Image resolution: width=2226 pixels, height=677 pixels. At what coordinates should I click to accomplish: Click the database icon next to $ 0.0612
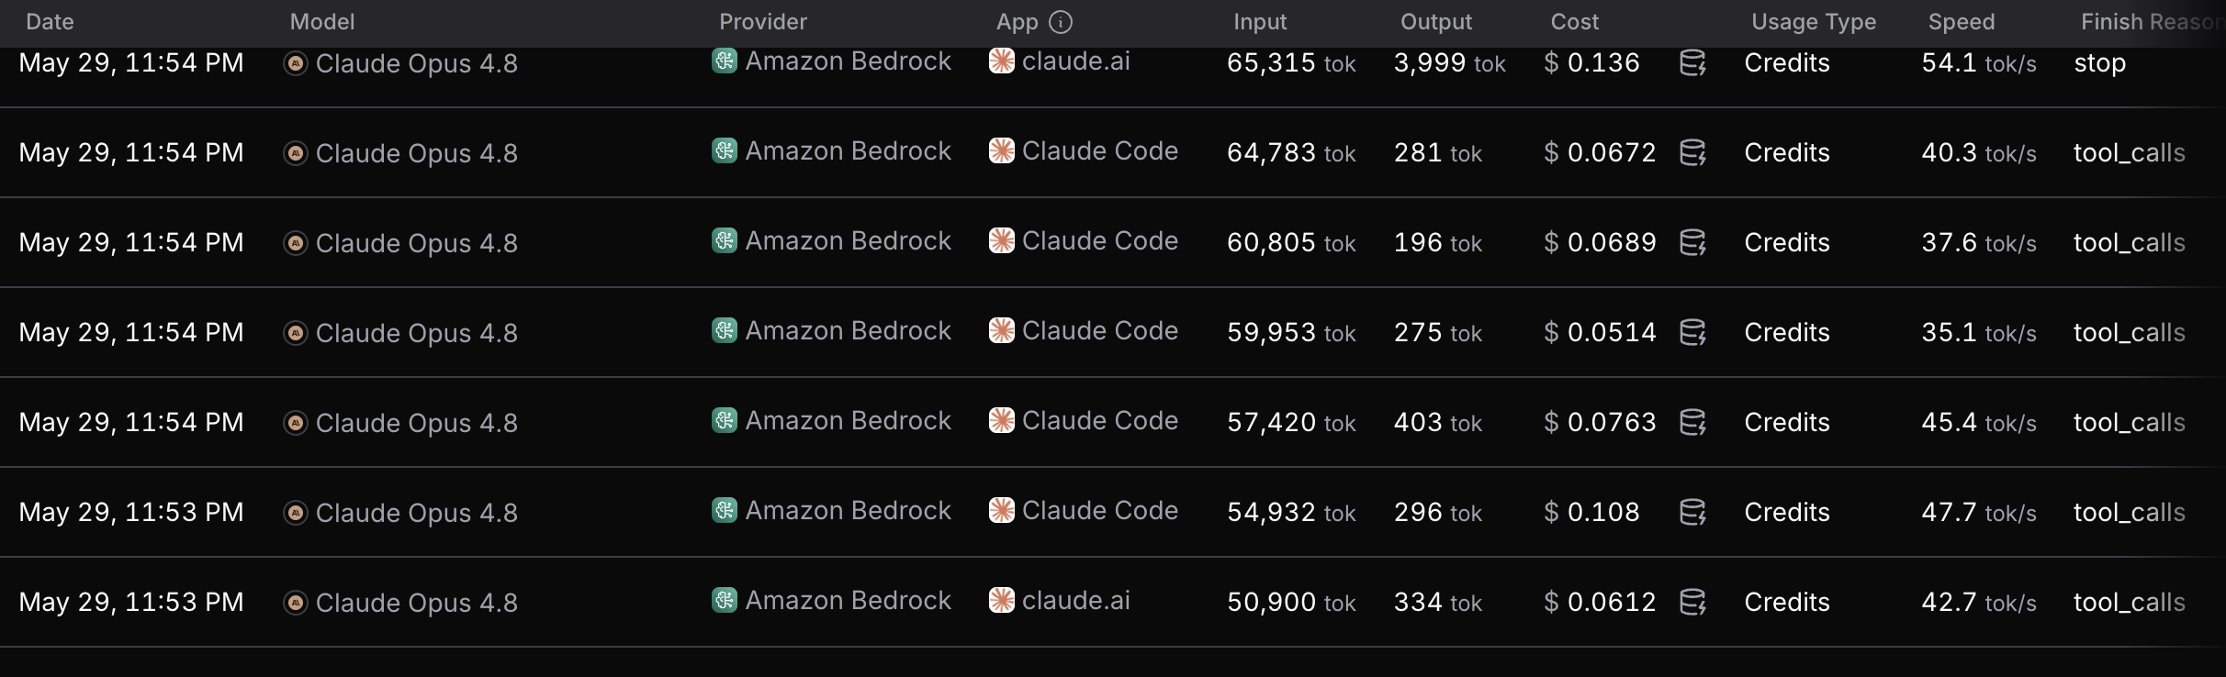tap(1692, 602)
